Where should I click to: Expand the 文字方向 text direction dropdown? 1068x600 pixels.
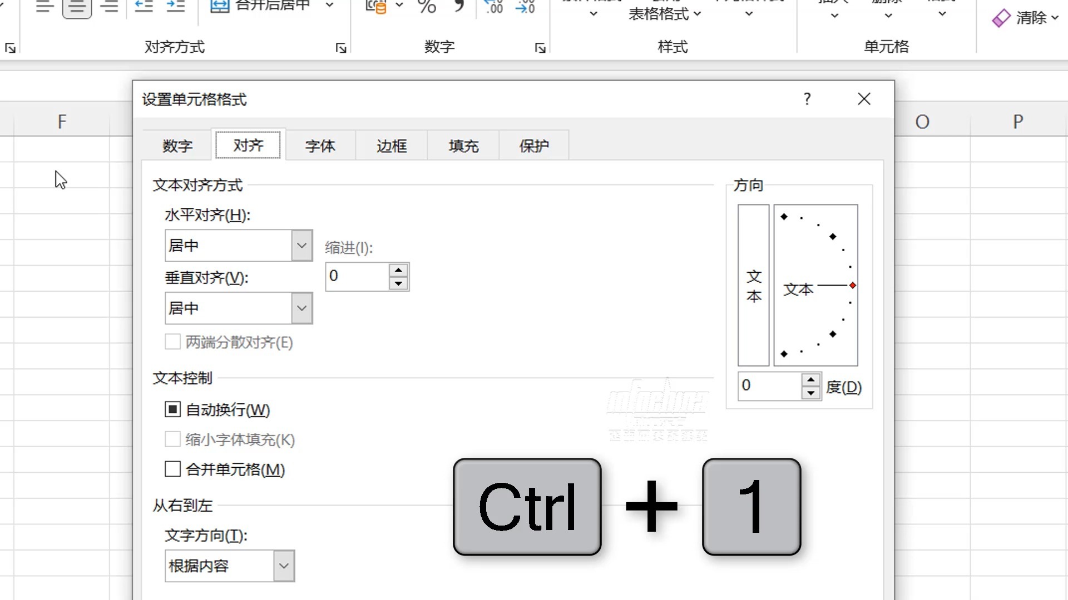[x=284, y=566]
